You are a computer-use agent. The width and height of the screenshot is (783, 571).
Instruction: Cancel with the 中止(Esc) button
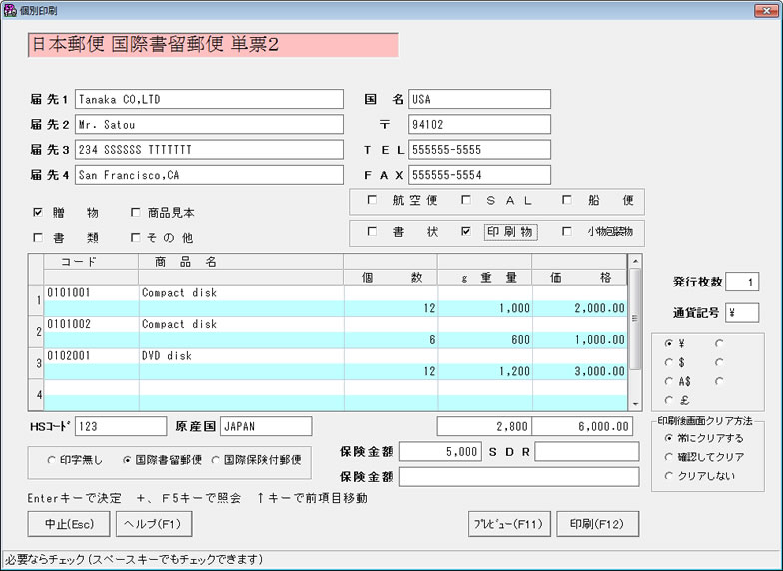[69, 524]
